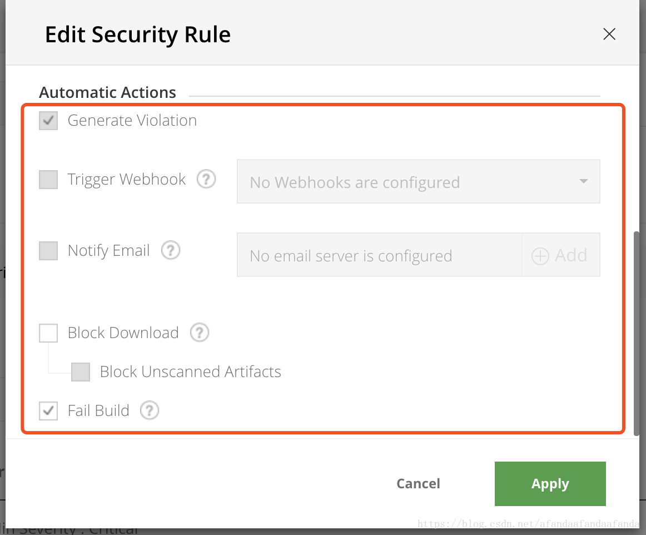Screen dimensions: 646x535
Task: Toggle the Generate Violation checkbox
Action: coord(48,121)
